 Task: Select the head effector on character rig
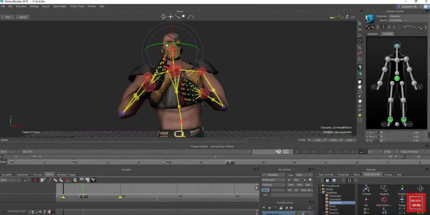(x=397, y=45)
